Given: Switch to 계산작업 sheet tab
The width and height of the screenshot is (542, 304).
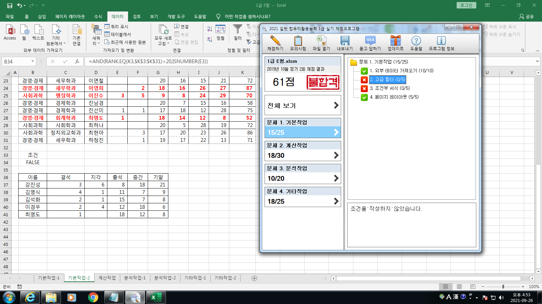Looking at the screenshot, I should coord(107,278).
